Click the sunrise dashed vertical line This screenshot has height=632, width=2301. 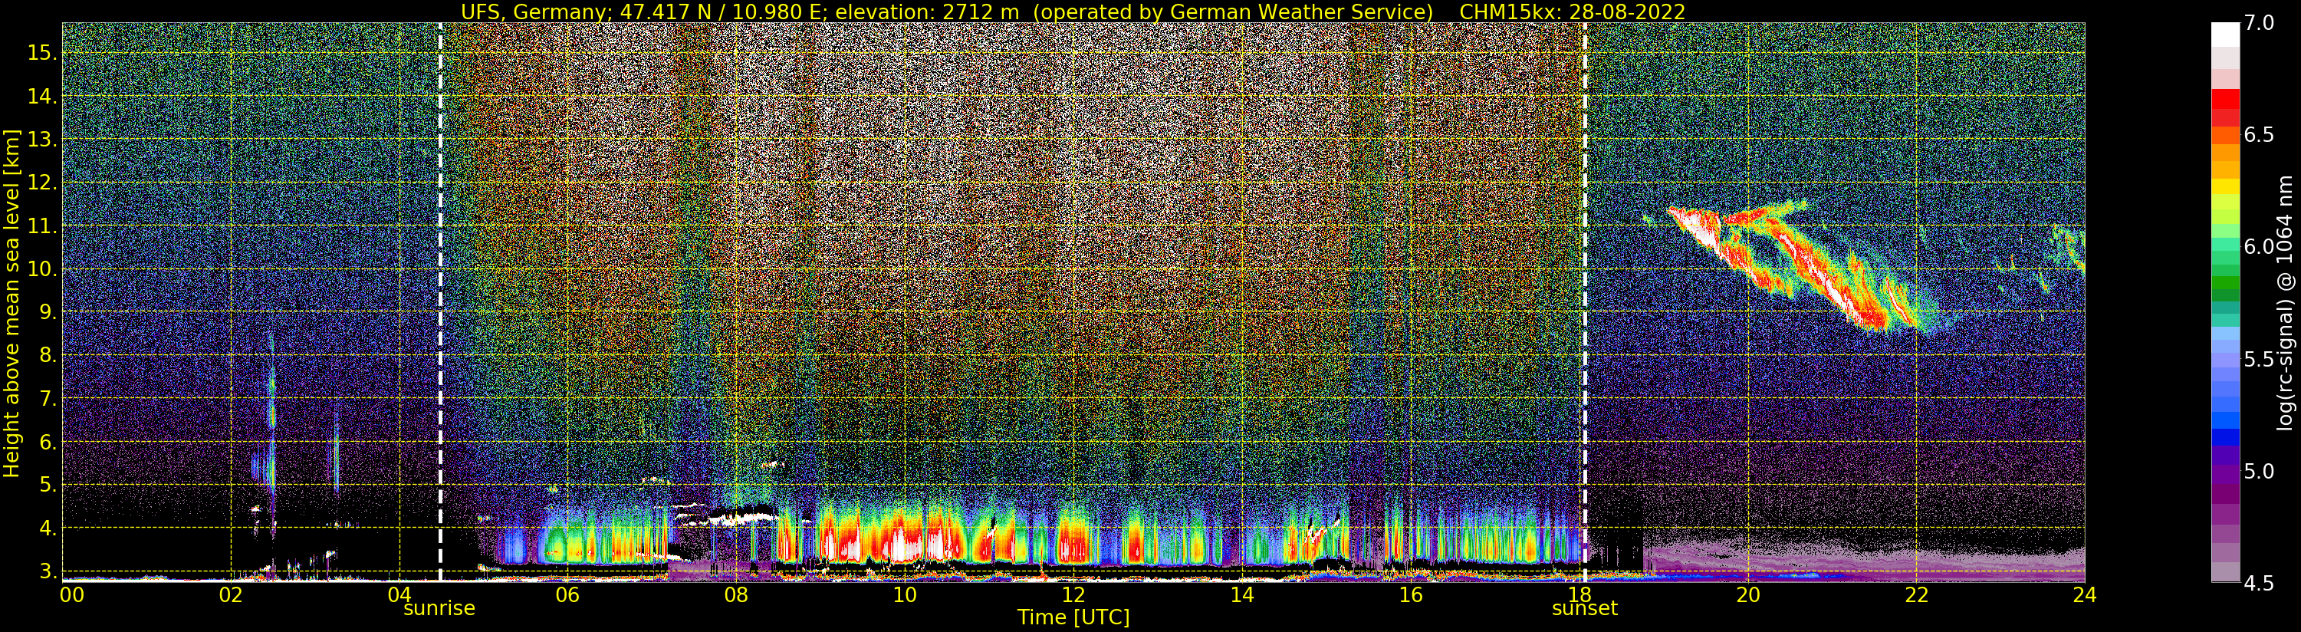coord(440,302)
